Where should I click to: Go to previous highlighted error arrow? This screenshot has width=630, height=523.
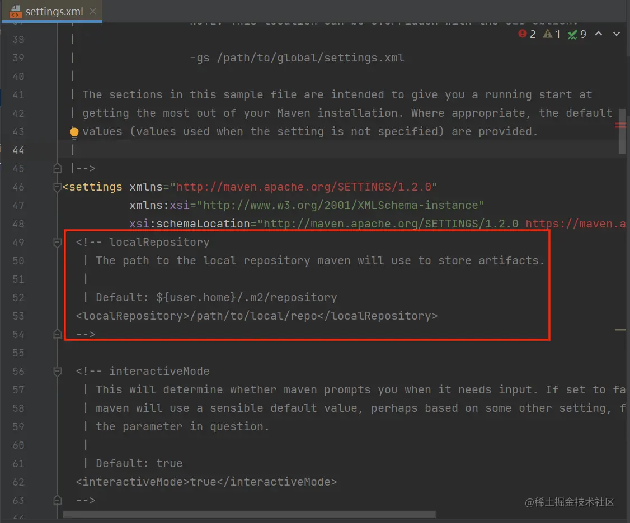[x=599, y=34]
